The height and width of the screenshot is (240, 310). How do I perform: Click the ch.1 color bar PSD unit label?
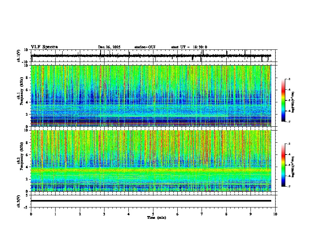tap(293, 102)
